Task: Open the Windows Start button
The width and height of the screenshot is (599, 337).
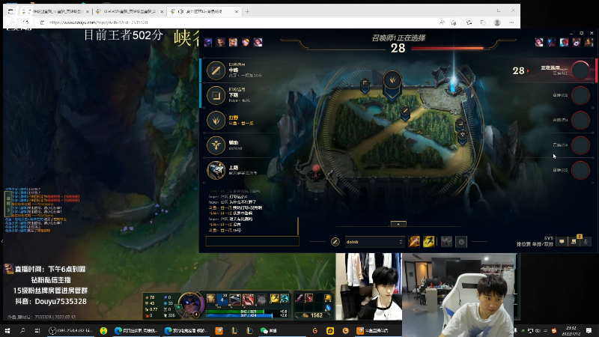Action: (7, 330)
